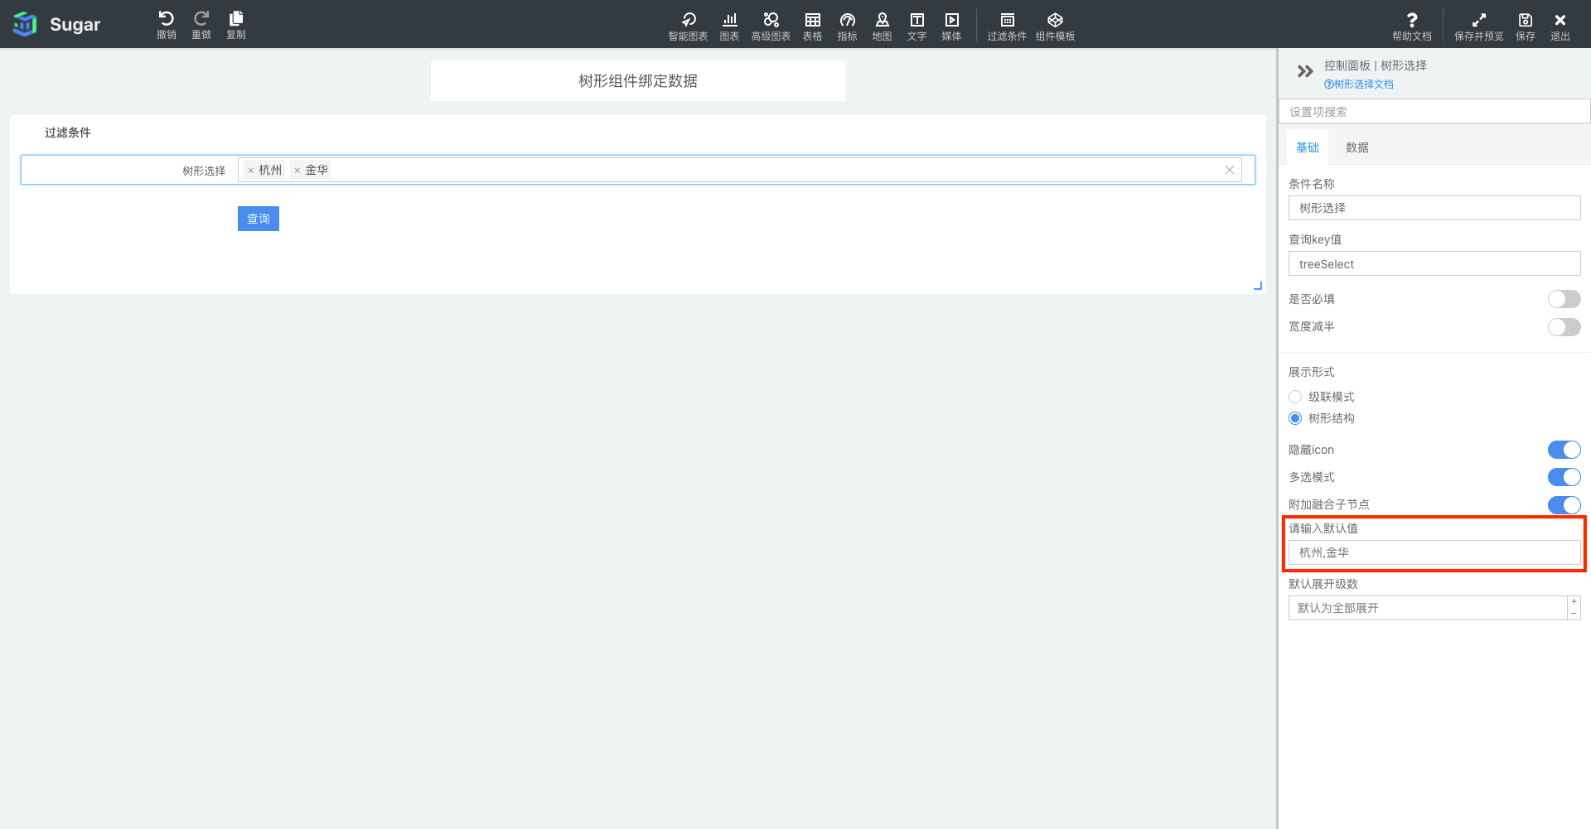The width and height of the screenshot is (1591, 829).
Task: Remove the 杭州 tag from selection
Action: [x=251, y=171]
